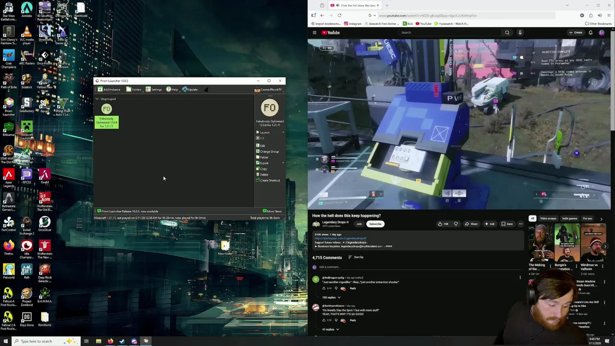Image resolution: width=615 pixels, height=346 pixels.
Task: Open the Folders menu in Prism Launcher
Action: 134,89
